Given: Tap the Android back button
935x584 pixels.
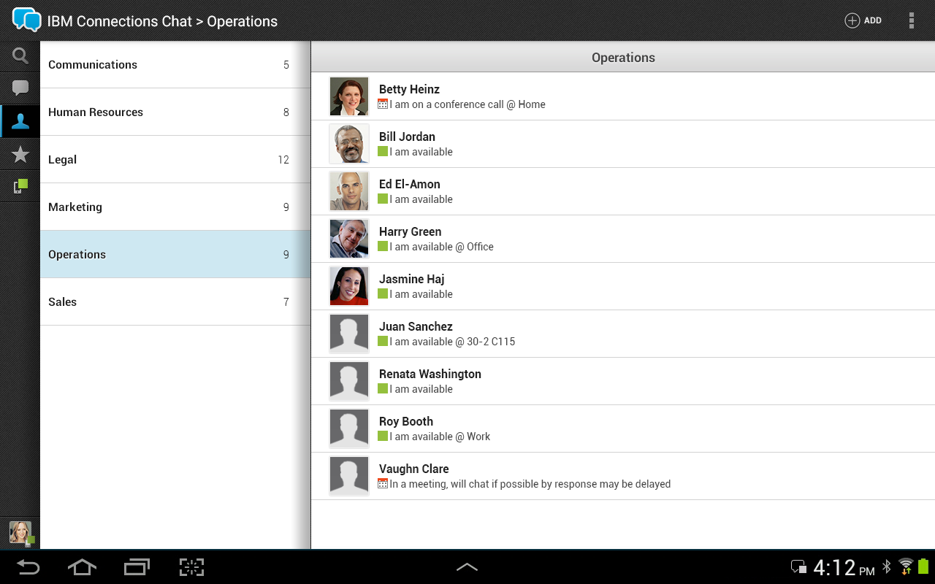Looking at the screenshot, I should pos(28,567).
